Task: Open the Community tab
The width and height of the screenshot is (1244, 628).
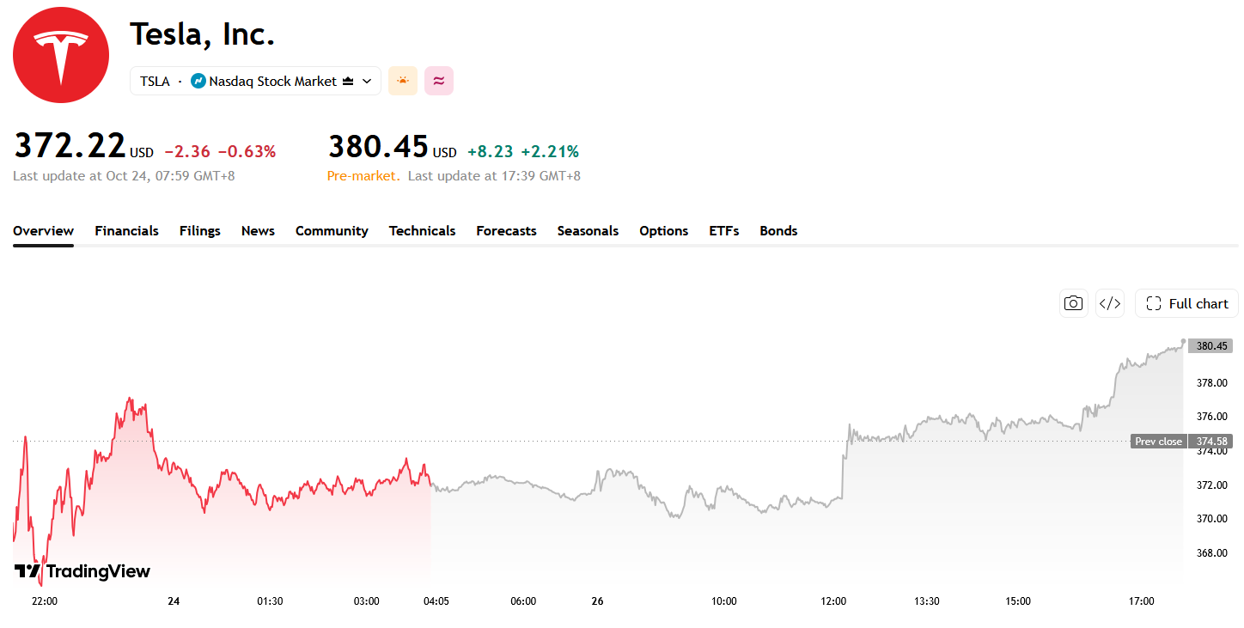Action: [332, 230]
